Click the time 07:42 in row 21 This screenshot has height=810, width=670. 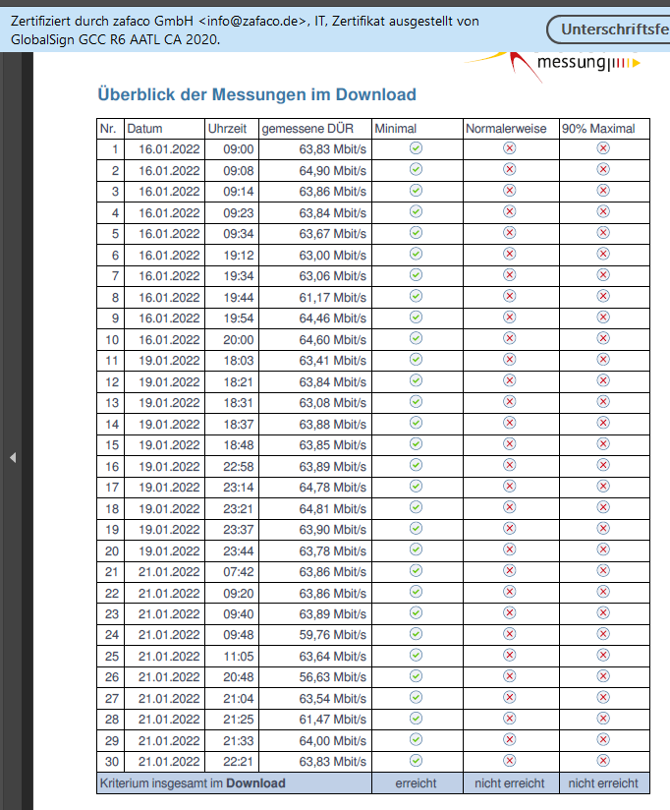(x=239, y=572)
